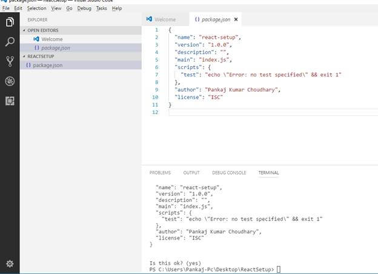Open the Source Control view icon
Image resolution: width=378 pixels, height=274 pixels.
pyautogui.click(x=9, y=61)
